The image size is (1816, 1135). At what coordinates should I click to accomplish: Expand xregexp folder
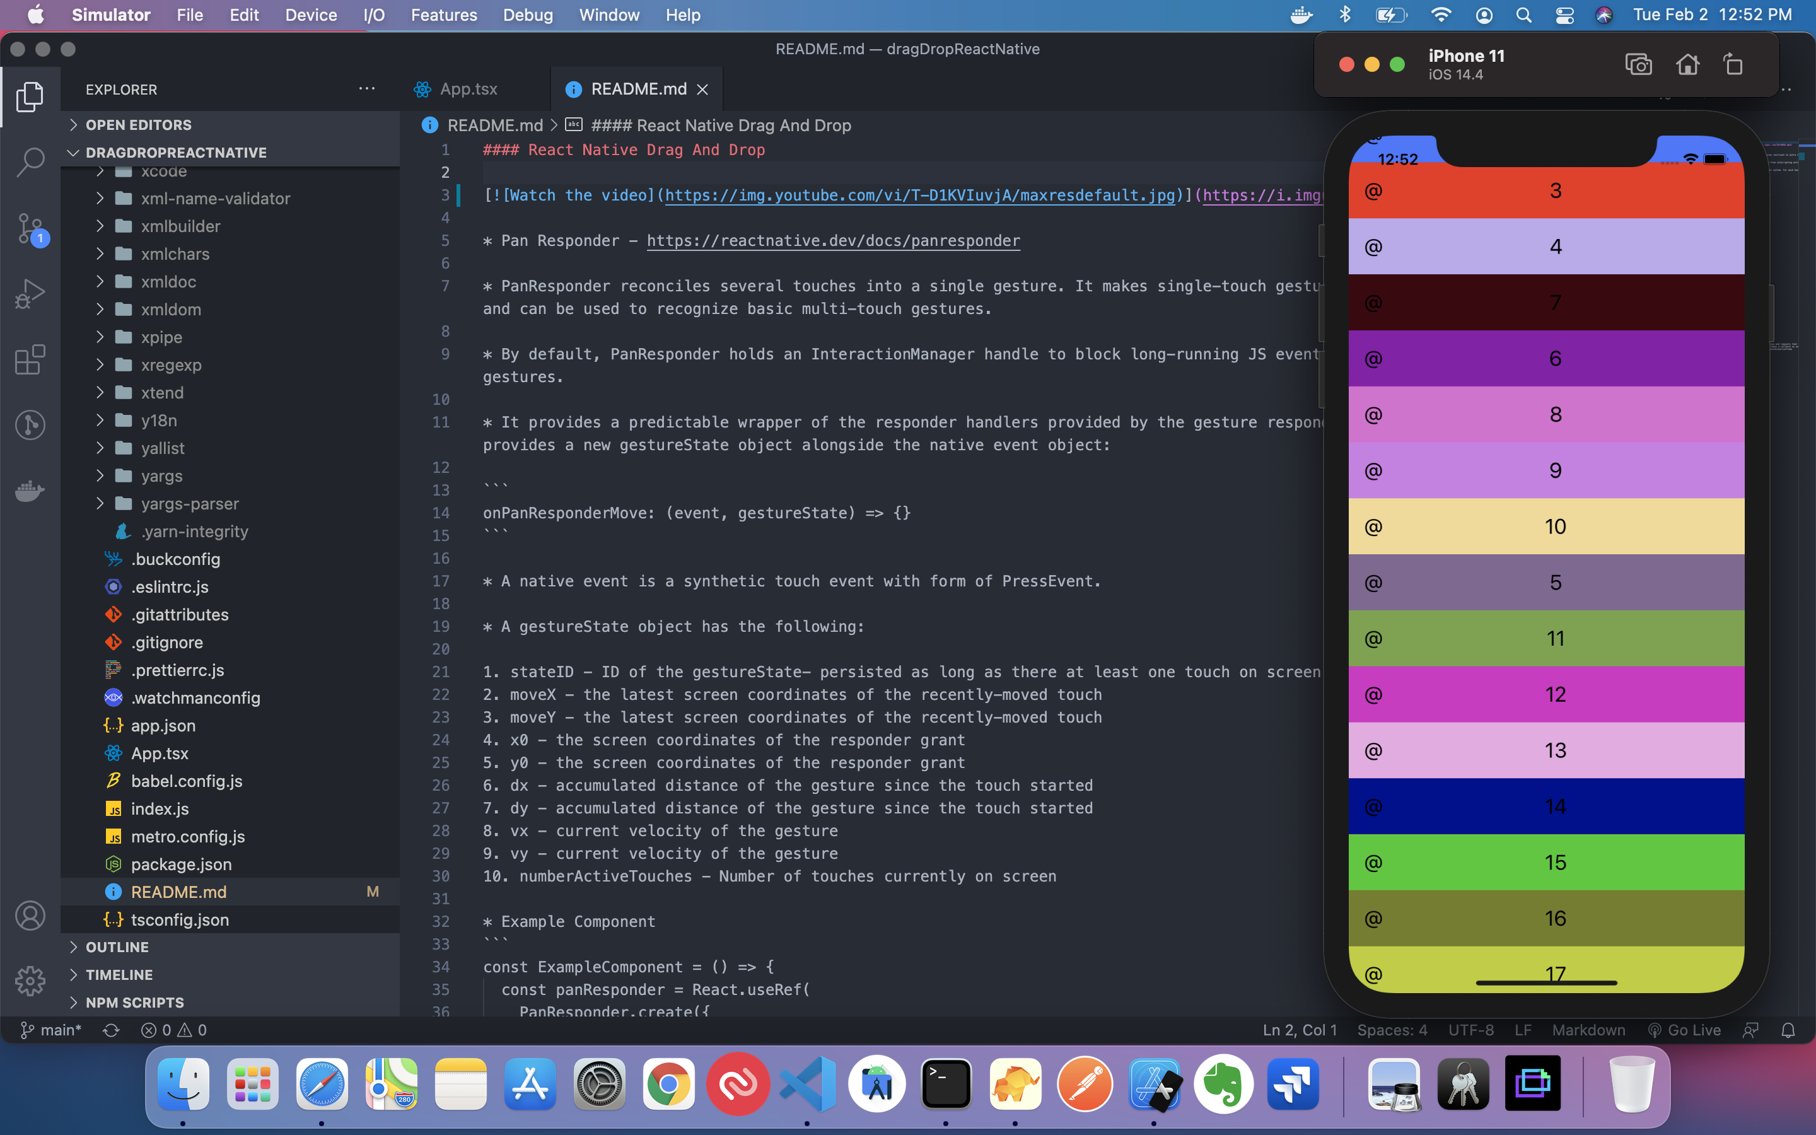pyautogui.click(x=230, y=365)
